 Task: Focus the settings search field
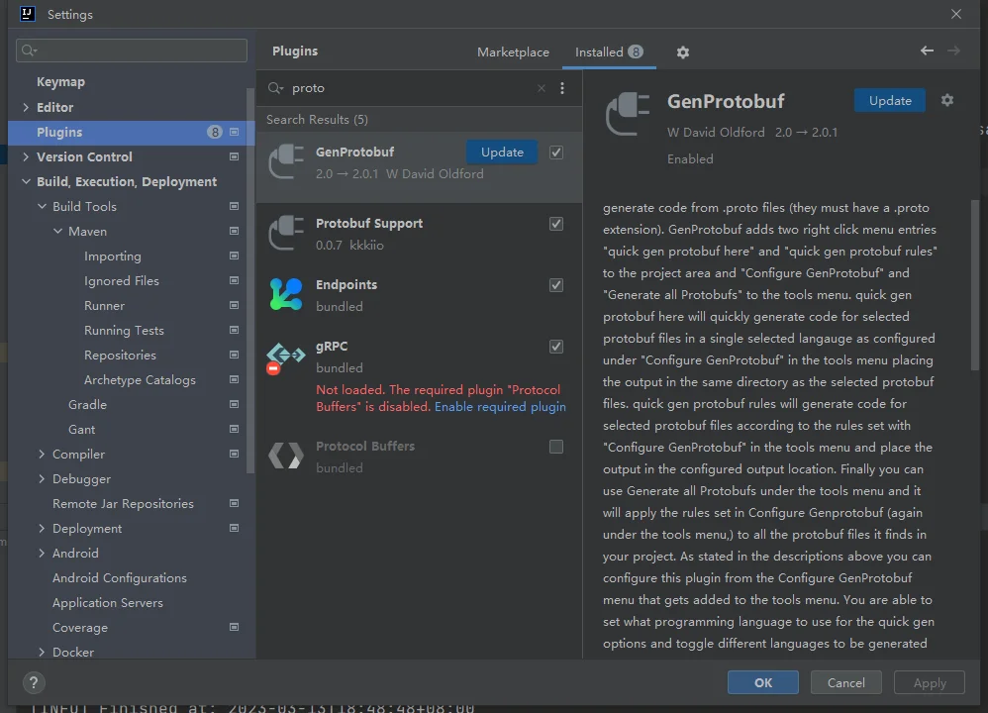pyautogui.click(x=131, y=51)
